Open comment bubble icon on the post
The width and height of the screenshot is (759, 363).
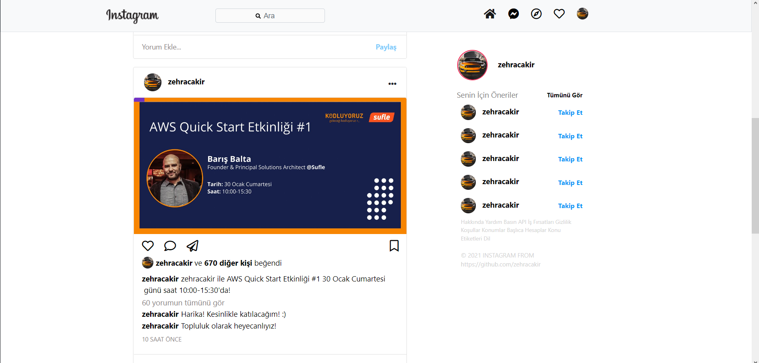pyautogui.click(x=170, y=246)
